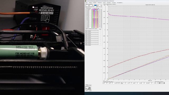Open the Настройки tab
The image size is (169, 95).
pyautogui.click(x=109, y=3)
